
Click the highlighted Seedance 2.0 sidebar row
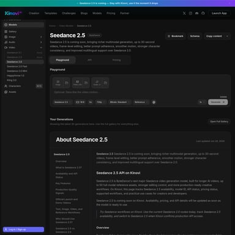pos(24,62)
